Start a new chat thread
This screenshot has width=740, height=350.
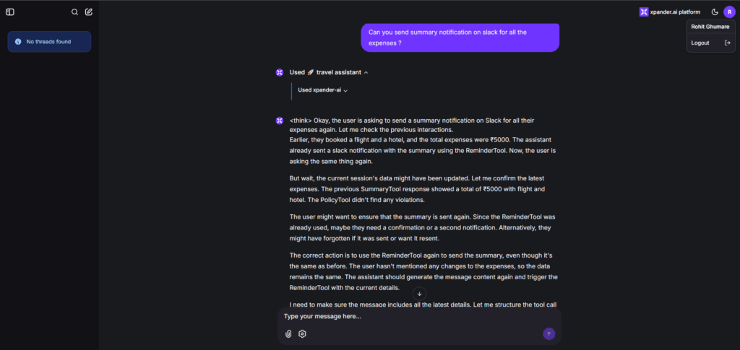(89, 12)
